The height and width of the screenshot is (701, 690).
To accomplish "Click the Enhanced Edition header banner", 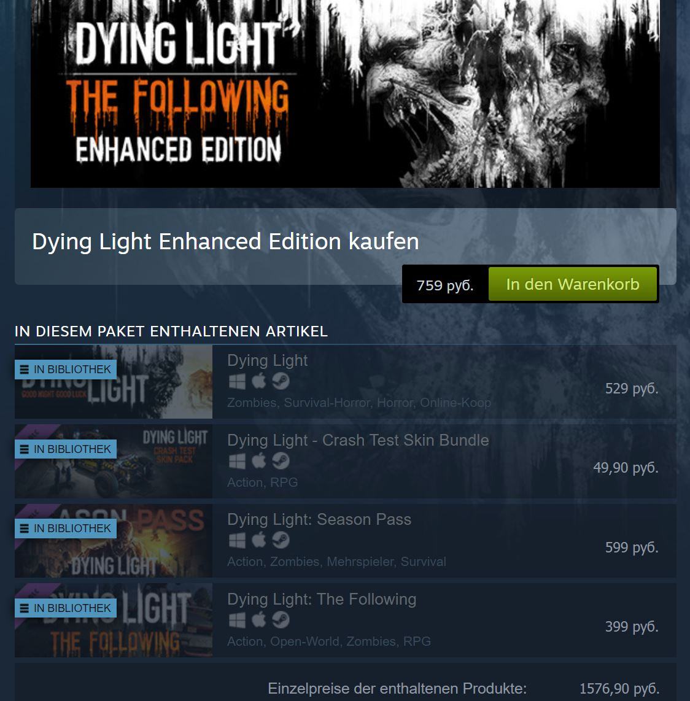I will [345, 93].
